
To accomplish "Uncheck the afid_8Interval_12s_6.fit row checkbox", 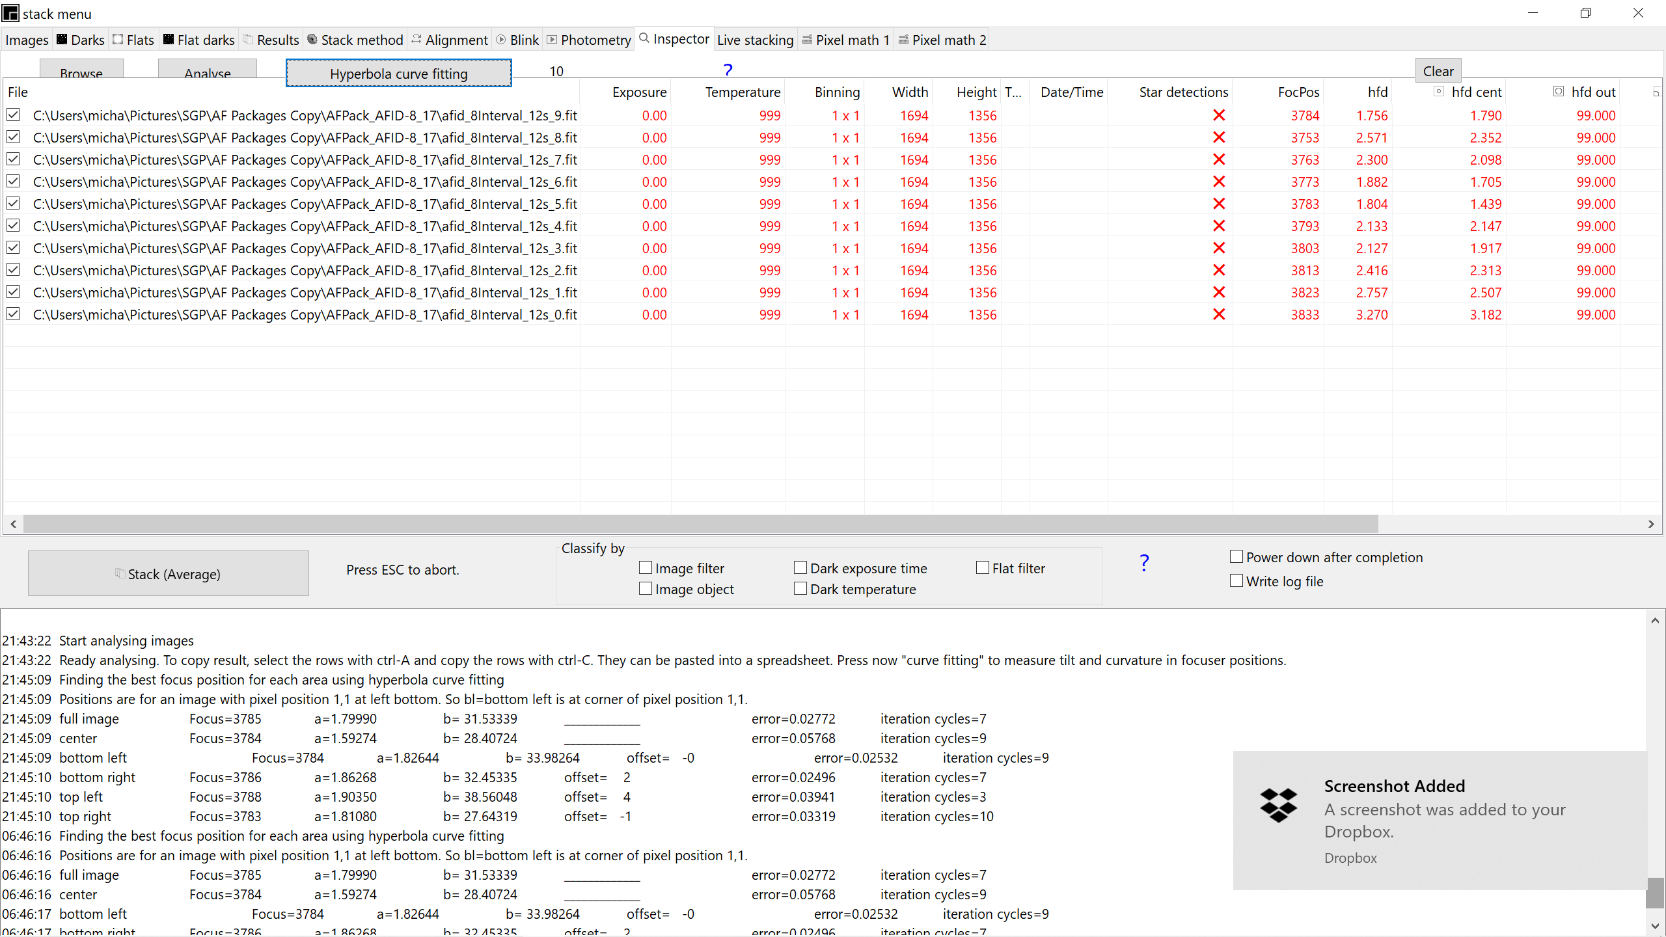I will (13, 182).
